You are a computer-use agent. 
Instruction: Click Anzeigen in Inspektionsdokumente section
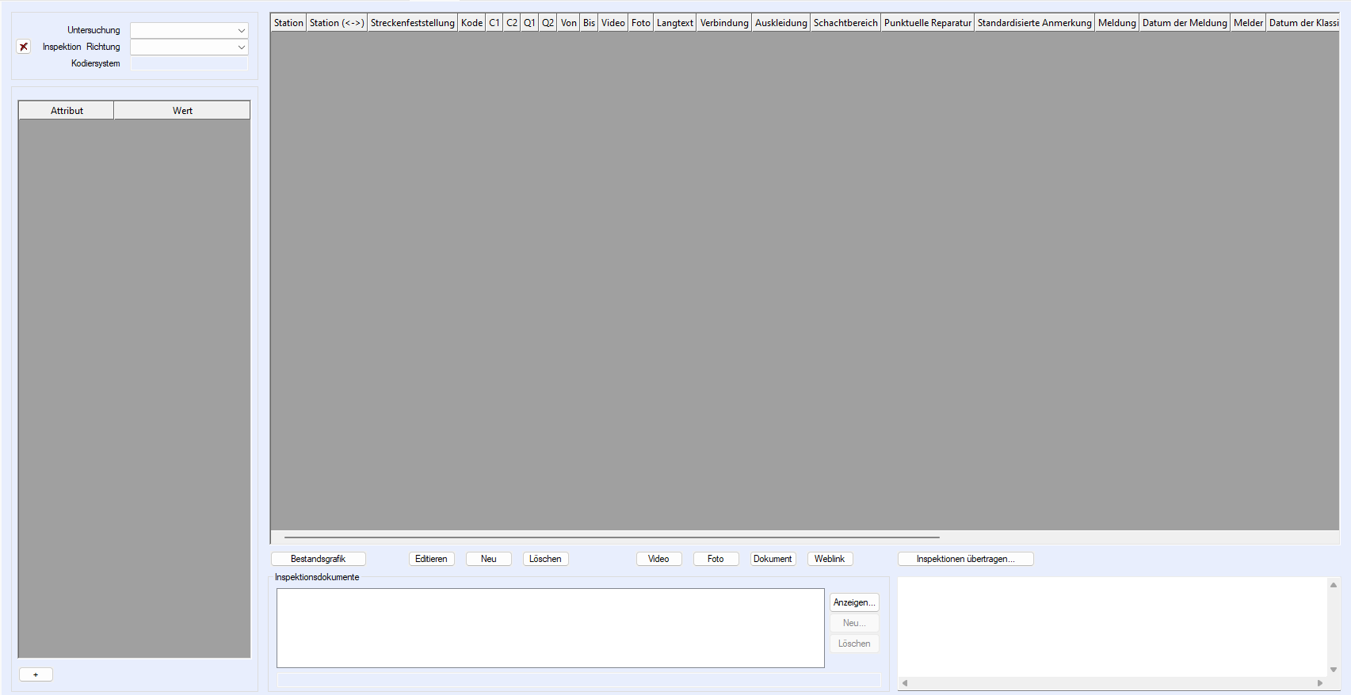tap(854, 602)
